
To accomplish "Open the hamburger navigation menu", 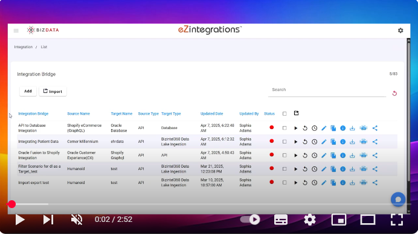I will pos(16,31).
